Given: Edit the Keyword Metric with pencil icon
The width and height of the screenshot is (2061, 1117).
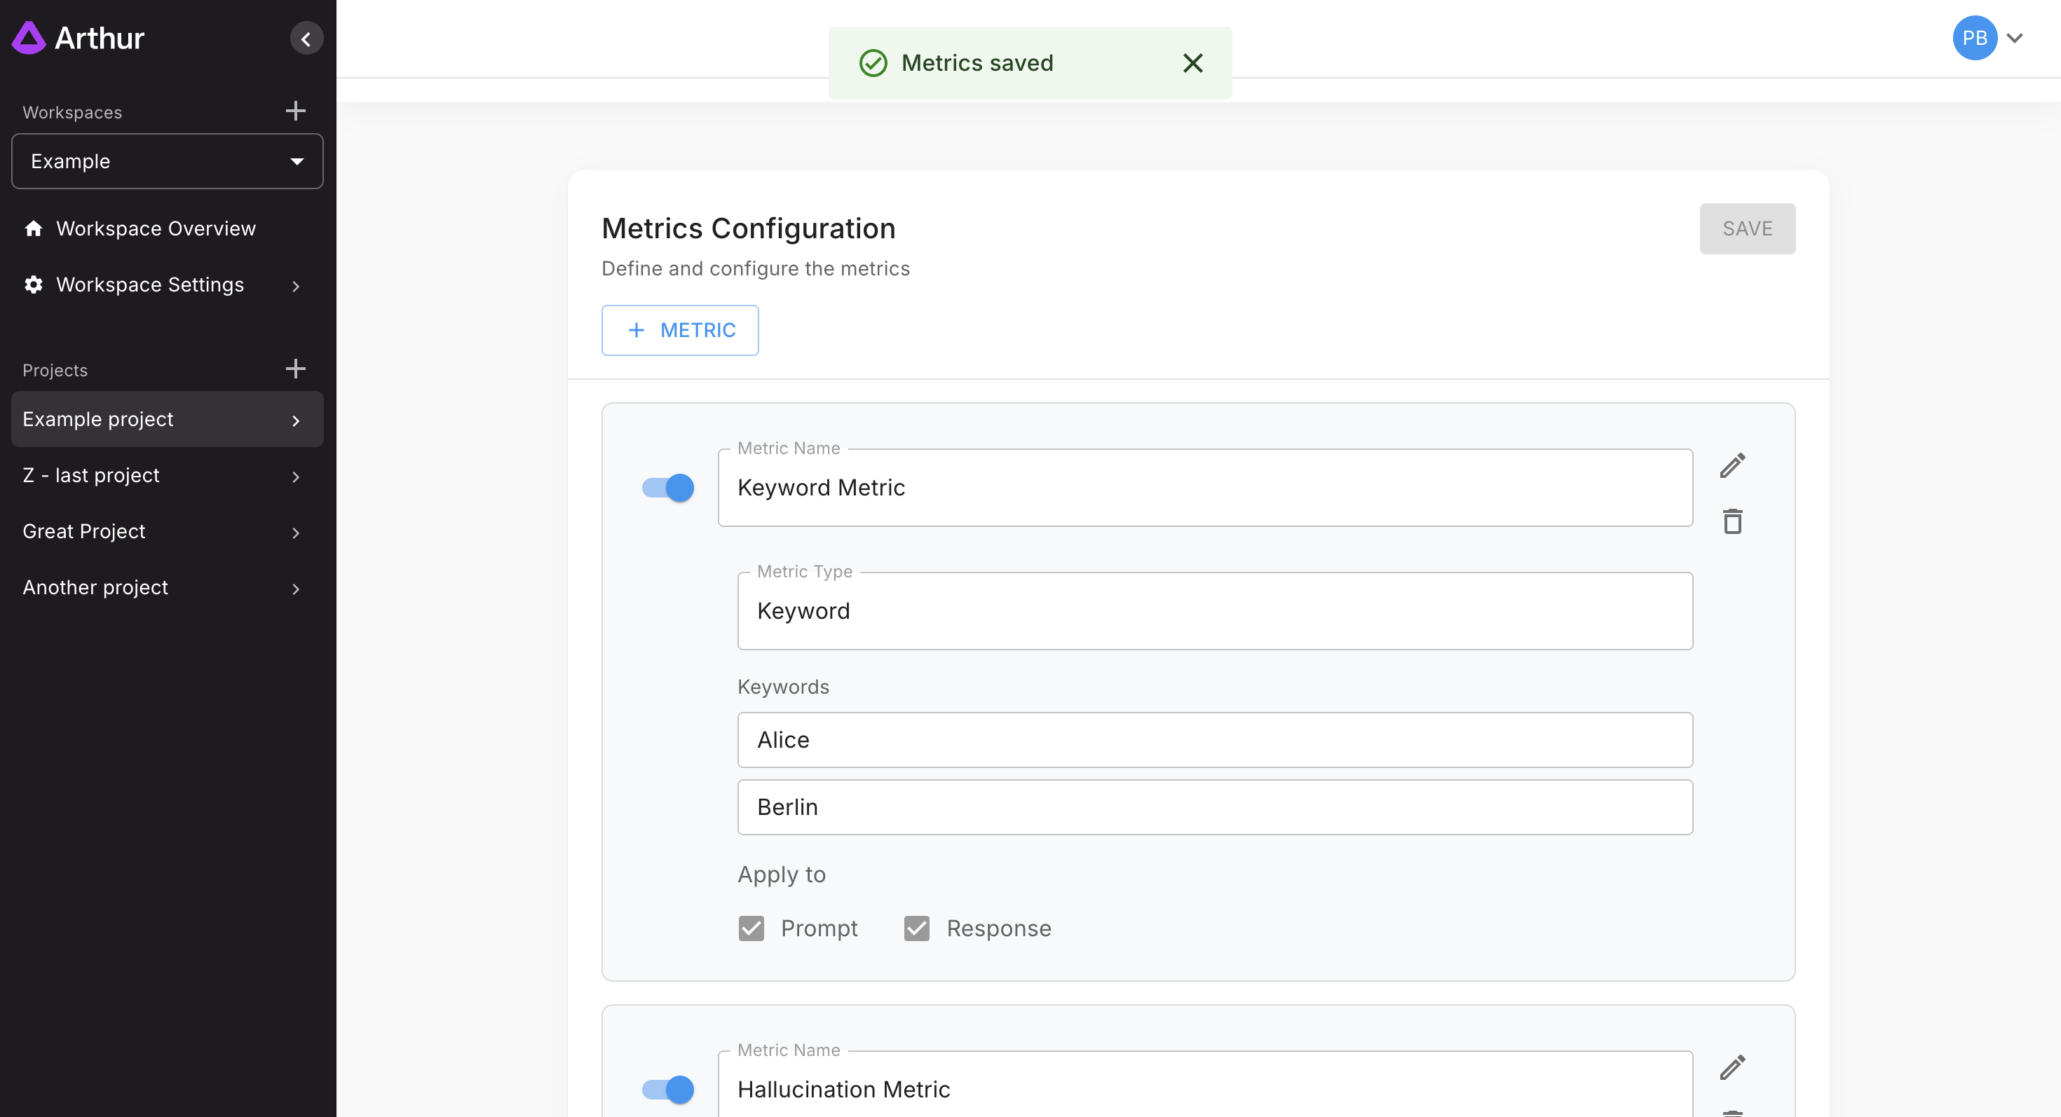Looking at the screenshot, I should click(1732, 465).
